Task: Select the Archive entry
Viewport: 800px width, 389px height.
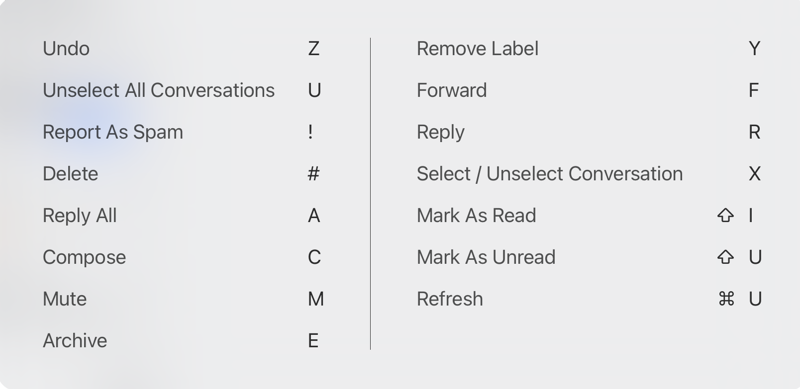Action: pos(75,341)
